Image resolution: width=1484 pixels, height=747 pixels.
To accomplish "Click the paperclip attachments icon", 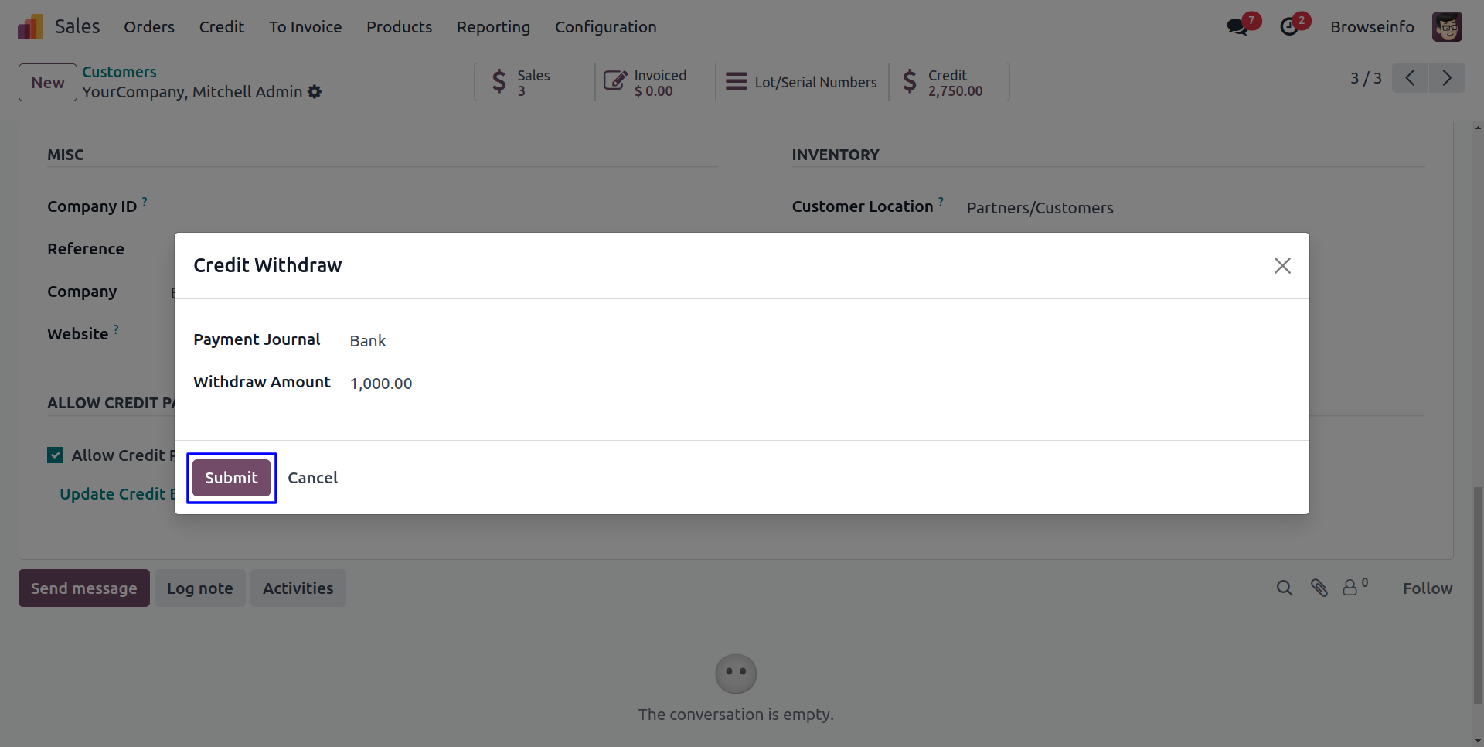I will click(1319, 588).
